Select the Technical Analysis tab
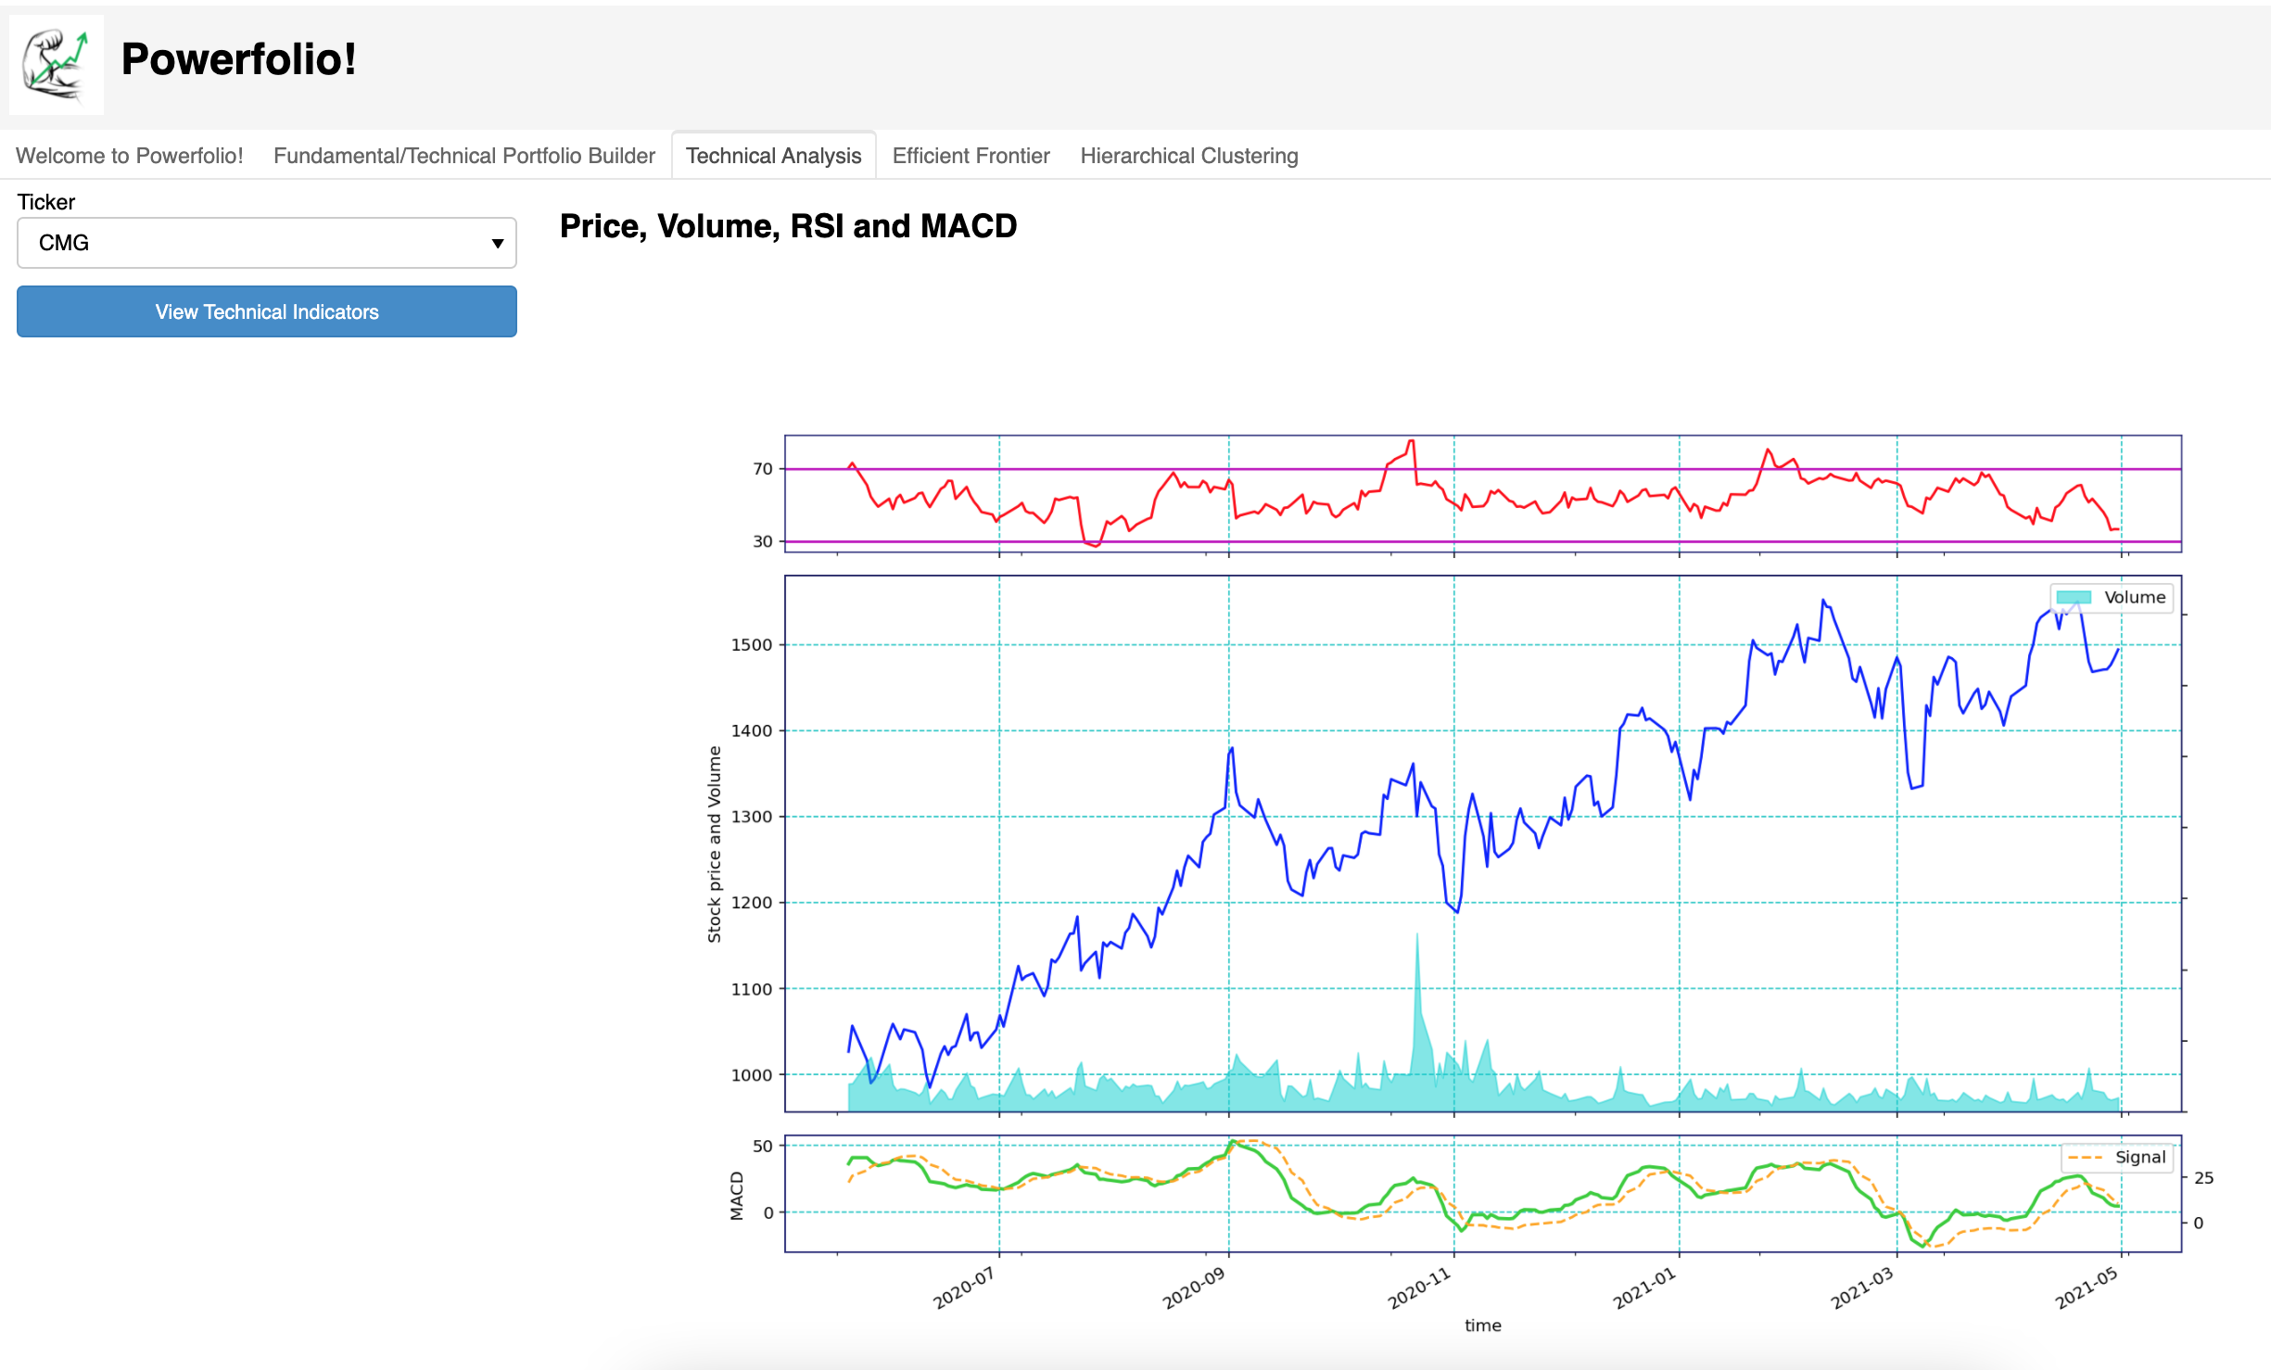2271x1370 pixels. tap(773, 156)
